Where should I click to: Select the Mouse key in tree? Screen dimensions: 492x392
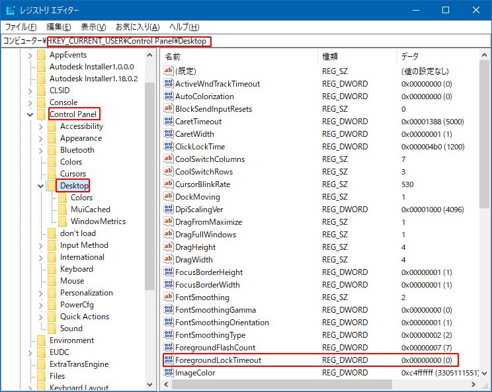click(72, 281)
